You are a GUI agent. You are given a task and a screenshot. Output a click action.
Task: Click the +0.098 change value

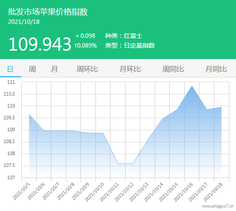pyautogui.click(x=85, y=36)
